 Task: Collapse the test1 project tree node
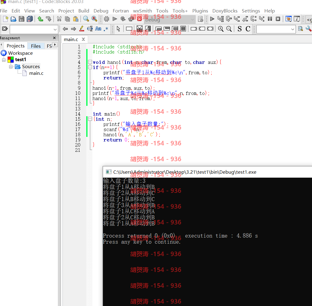(x=4, y=60)
